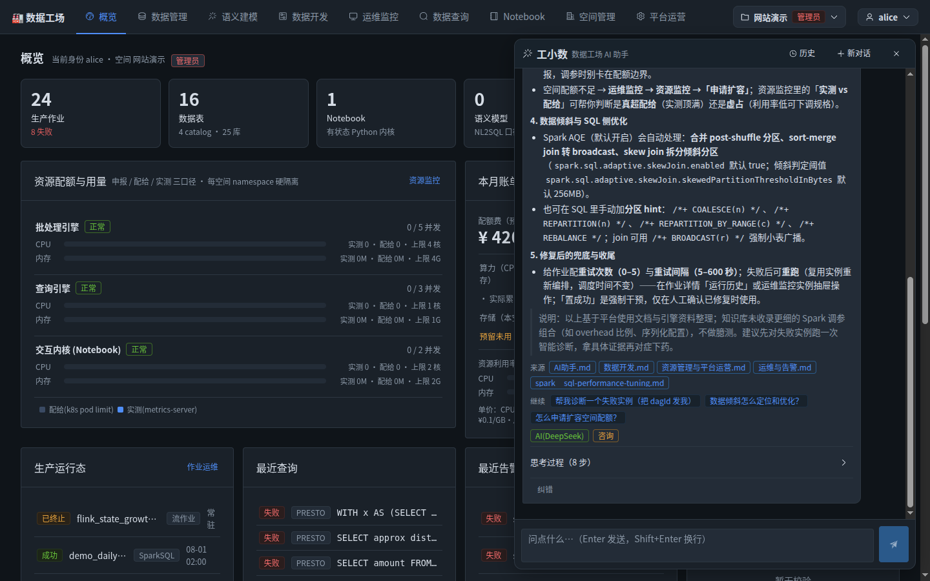
Task: Click the scroll-up arrow in assistant chat
Action: [x=910, y=74]
